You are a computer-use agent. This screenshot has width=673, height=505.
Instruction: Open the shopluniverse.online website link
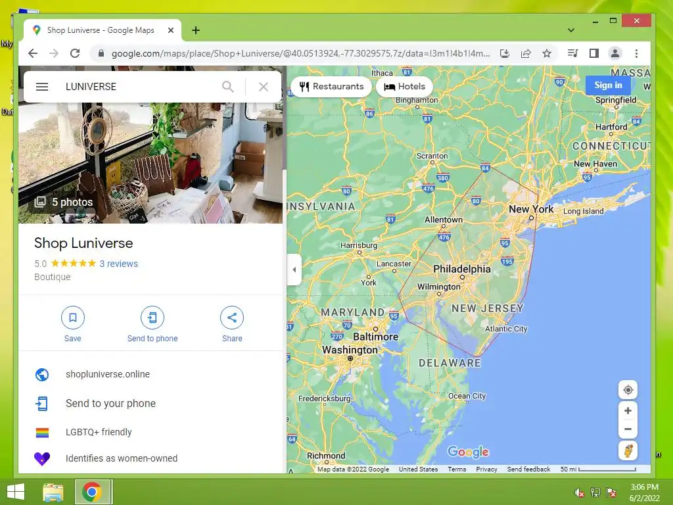click(108, 374)
